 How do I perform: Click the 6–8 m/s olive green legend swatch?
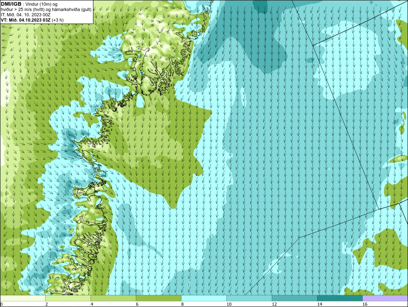coord(159,298)
